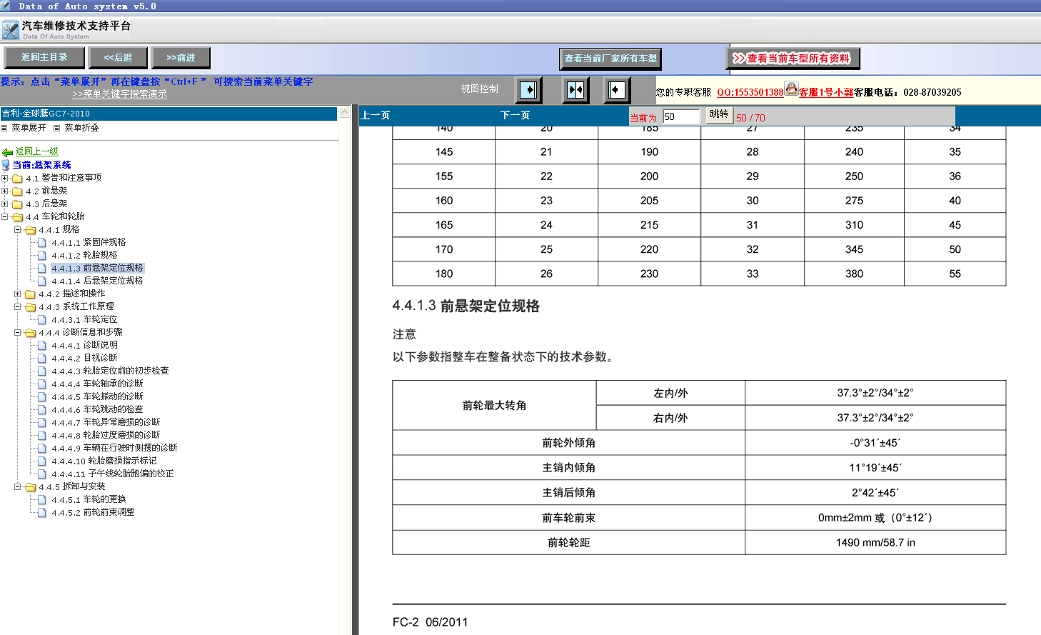Viewport: 1041px width, 635px height.
Task: Click the current page number input field
Action: click(681, 116)
